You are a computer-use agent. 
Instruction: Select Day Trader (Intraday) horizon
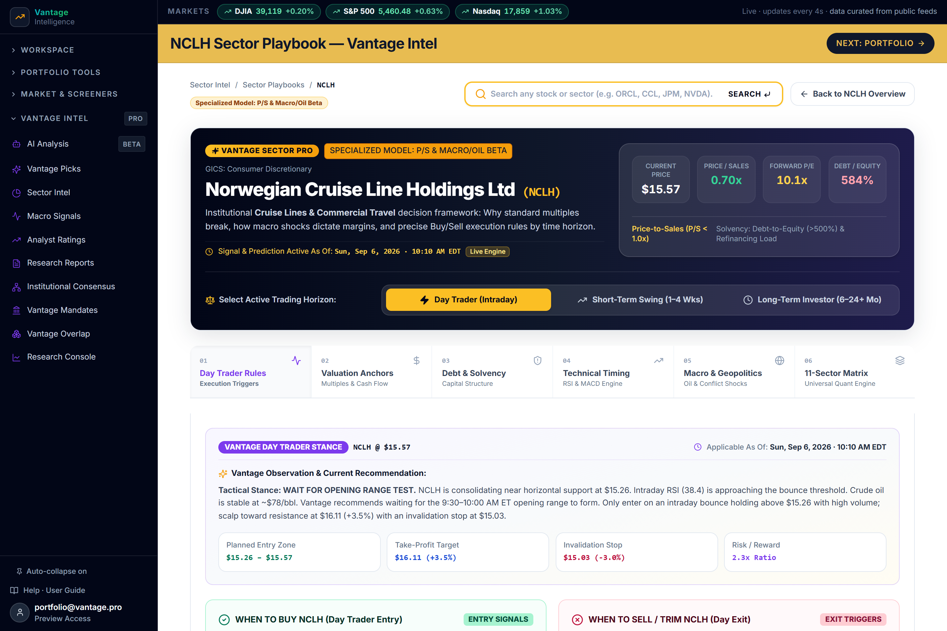pos(468,300)
